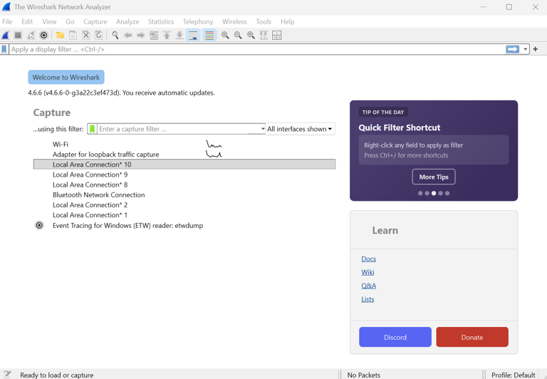Select Local Area Connection* 1
Screen dimensions: 547x379
pyautogui.click(x=184, y=215)
